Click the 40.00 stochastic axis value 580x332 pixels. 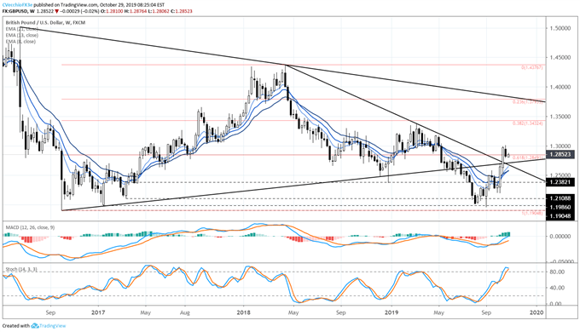(x=558, y=288)
